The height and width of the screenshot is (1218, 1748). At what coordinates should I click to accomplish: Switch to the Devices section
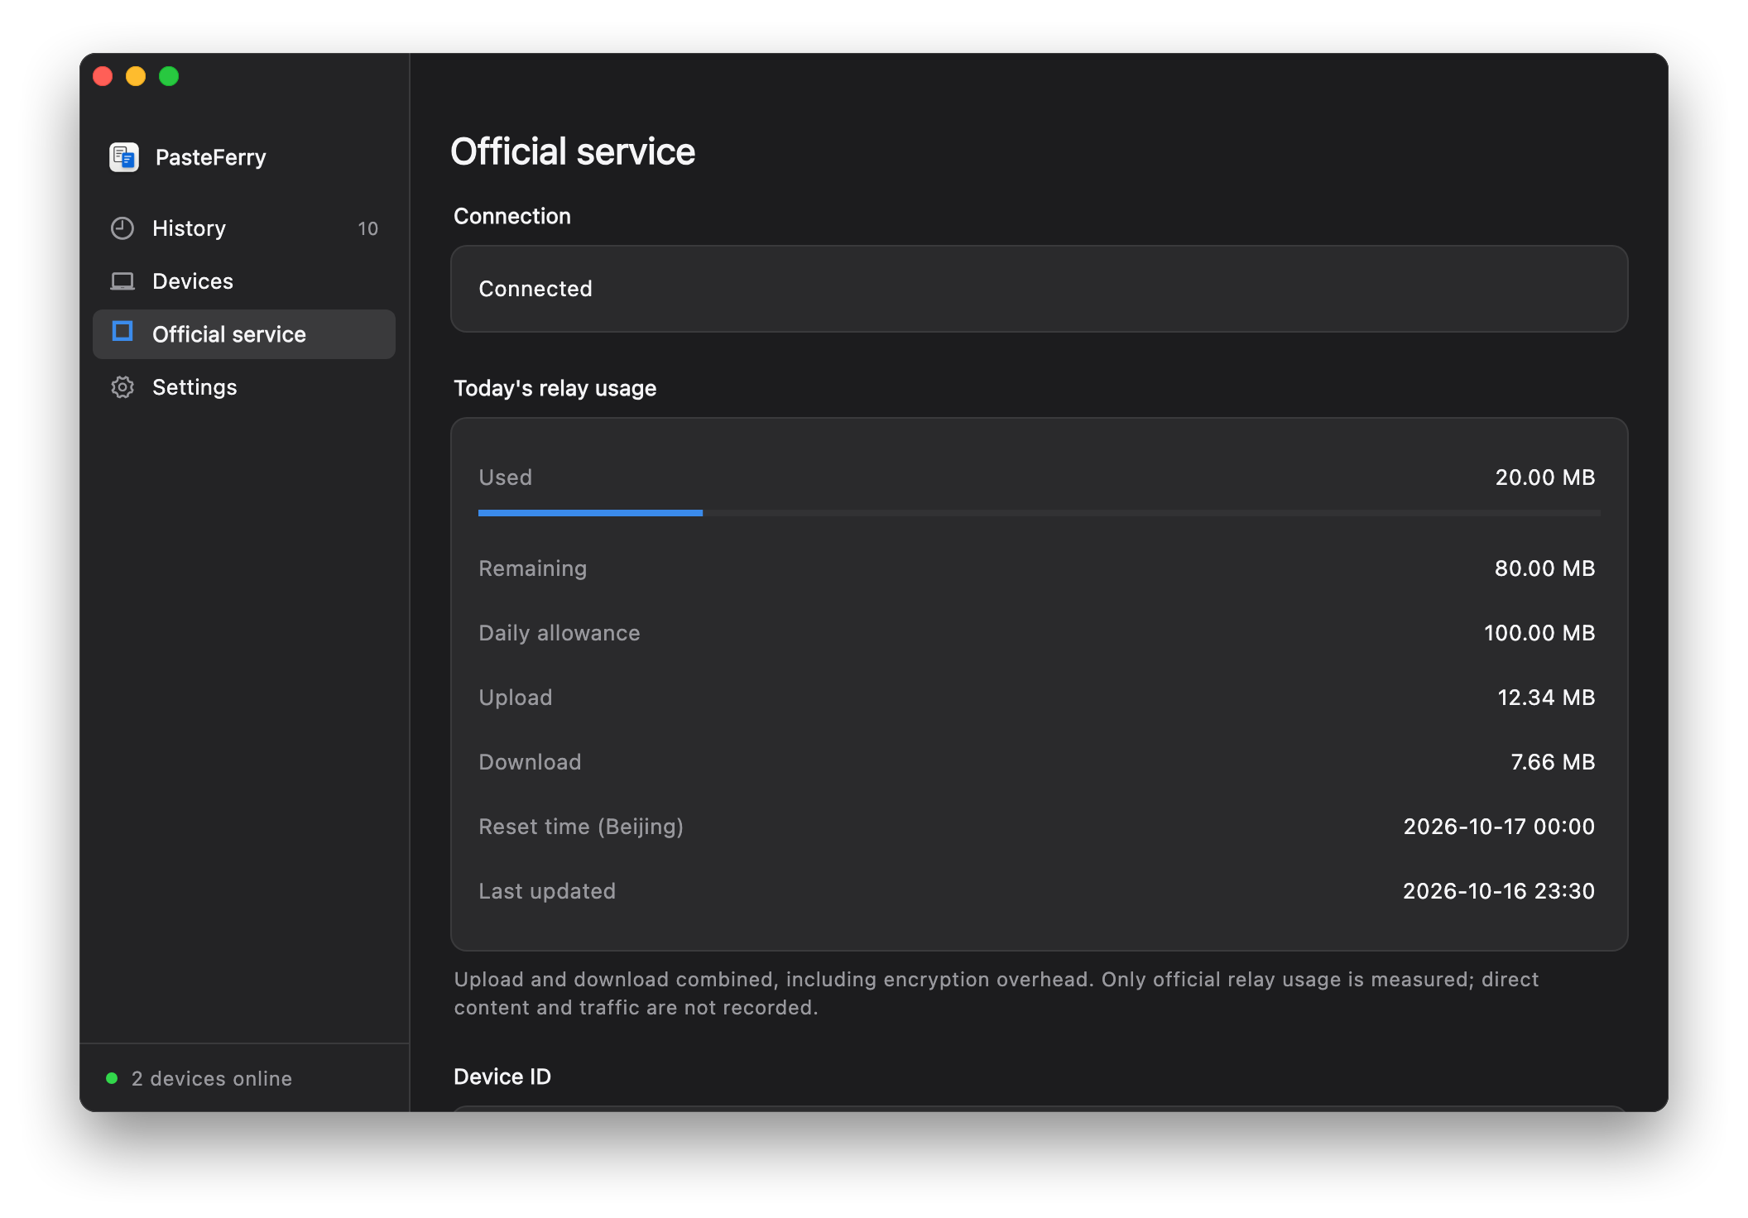coord(244,281)
